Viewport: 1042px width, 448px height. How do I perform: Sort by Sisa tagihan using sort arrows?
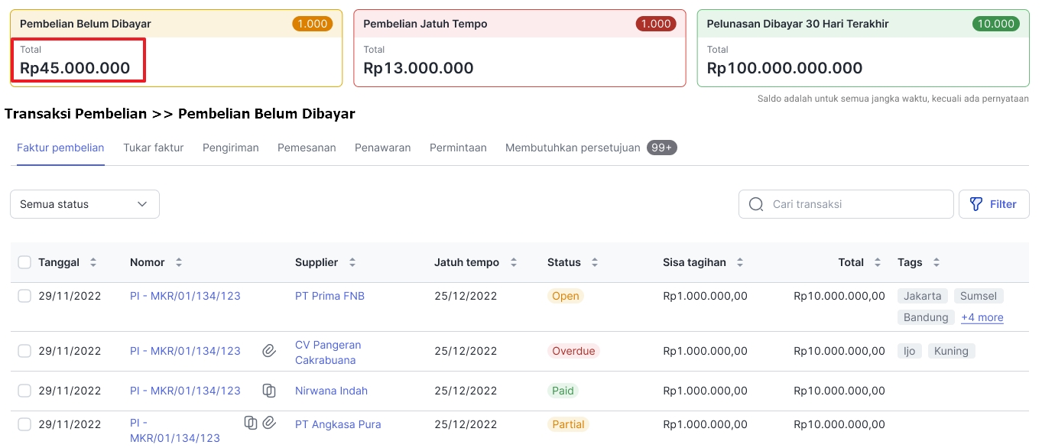740,262
